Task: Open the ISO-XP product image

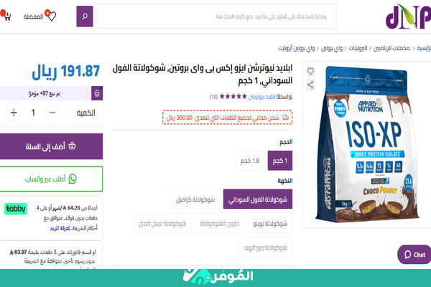Action: point(368,144)
